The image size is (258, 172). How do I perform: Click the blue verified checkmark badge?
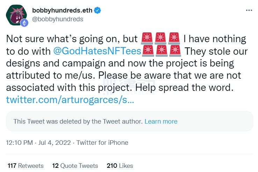pos(98,10)
